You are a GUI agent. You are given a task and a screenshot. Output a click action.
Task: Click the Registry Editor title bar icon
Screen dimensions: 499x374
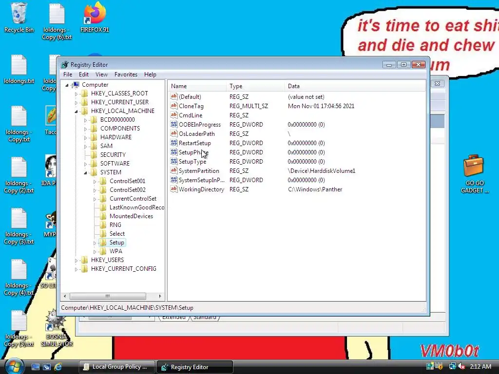tap(65, 65)
